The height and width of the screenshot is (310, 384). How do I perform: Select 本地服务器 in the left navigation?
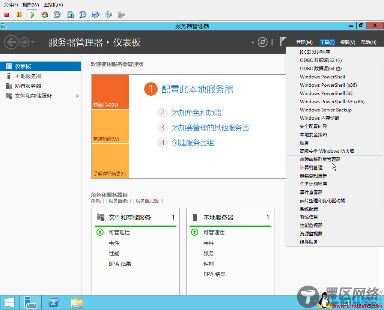pos(41,76)
